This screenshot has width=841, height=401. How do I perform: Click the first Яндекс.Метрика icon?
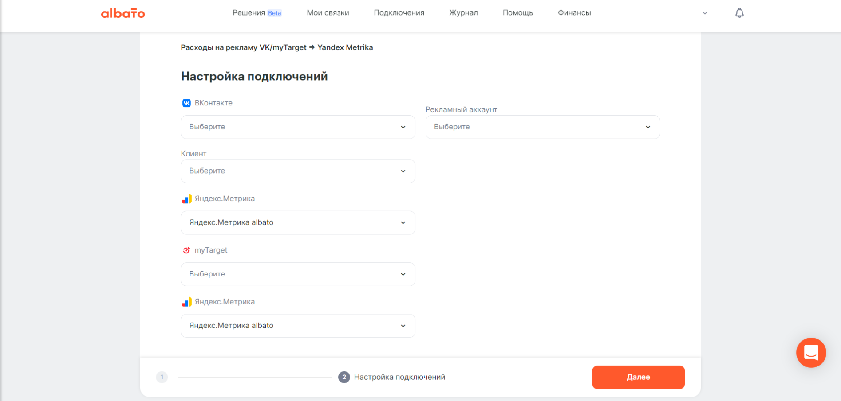pos(186,199)
